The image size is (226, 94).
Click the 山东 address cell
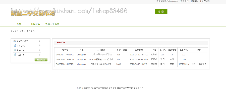(172, 59)
